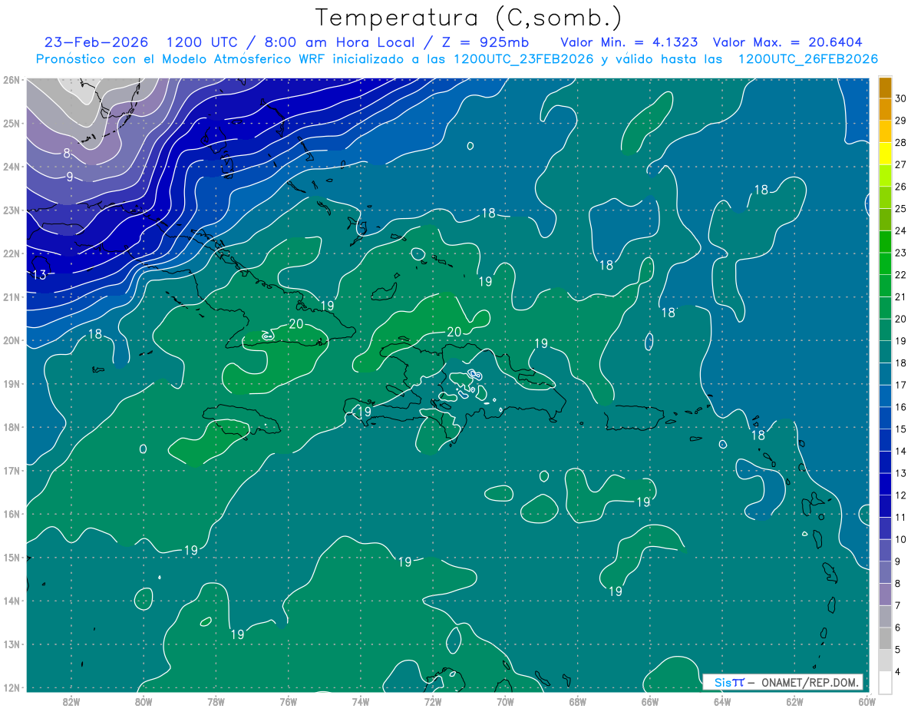Click the contour label 13 on the map

point(41,275)
